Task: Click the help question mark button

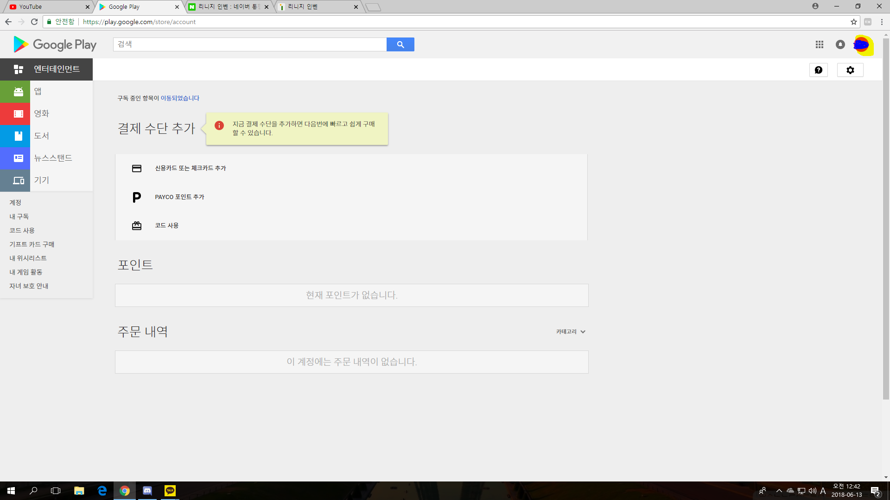Action: coord(819,70)
